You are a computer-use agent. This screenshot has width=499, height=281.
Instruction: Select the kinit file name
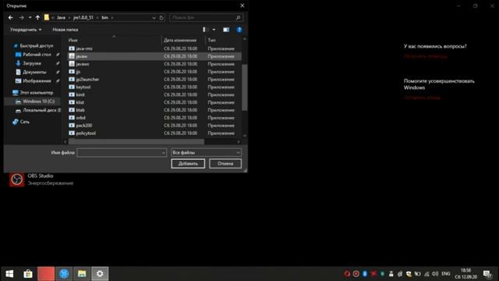coord(80,94)
